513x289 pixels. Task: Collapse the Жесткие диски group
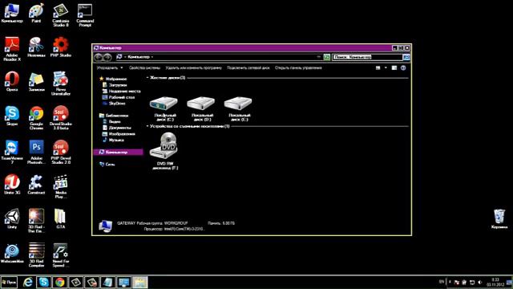pyautogui.click(x=147, y=78)
